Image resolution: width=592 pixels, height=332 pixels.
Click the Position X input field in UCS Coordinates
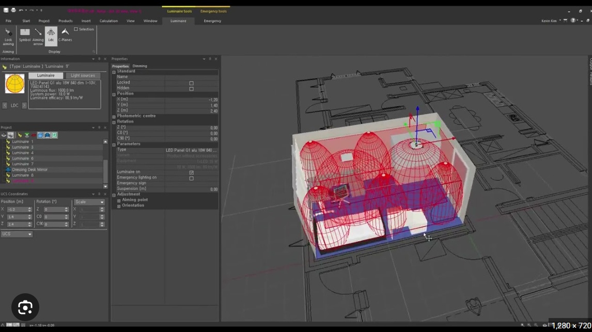coord(18,210)
